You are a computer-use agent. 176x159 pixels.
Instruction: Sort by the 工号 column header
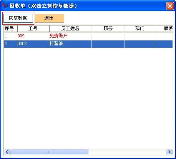click(x=33, y=28)
